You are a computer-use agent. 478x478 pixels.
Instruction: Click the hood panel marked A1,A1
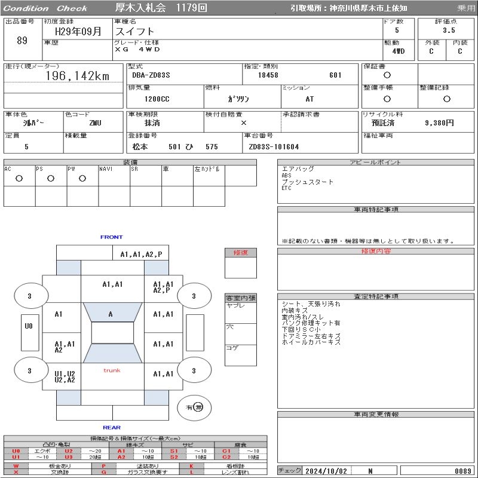[x=112, y=284]
